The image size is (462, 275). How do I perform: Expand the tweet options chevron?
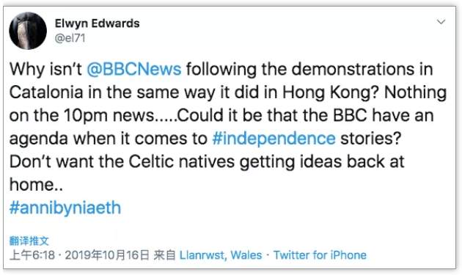[x=441, y=22]
